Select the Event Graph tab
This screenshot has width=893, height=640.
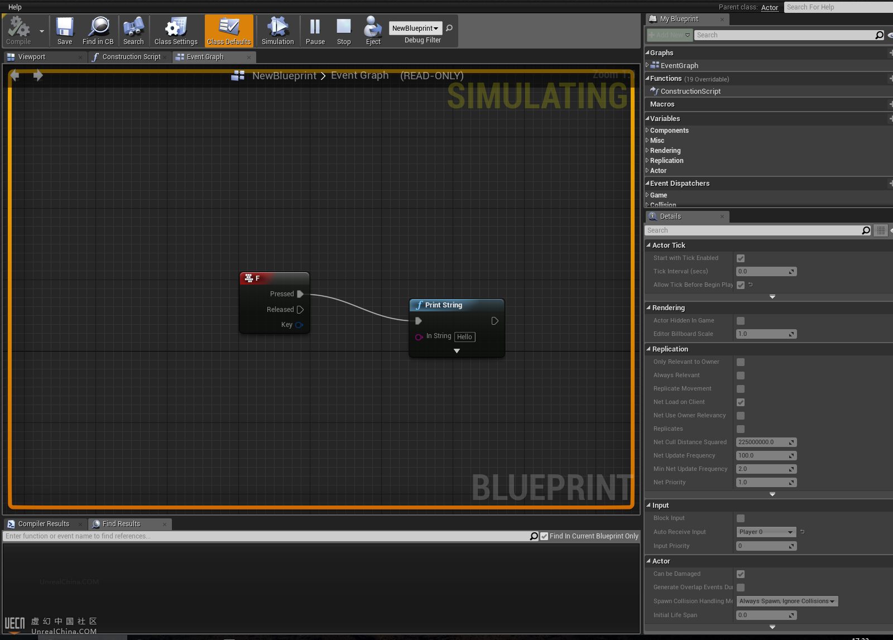click(214, 57)
